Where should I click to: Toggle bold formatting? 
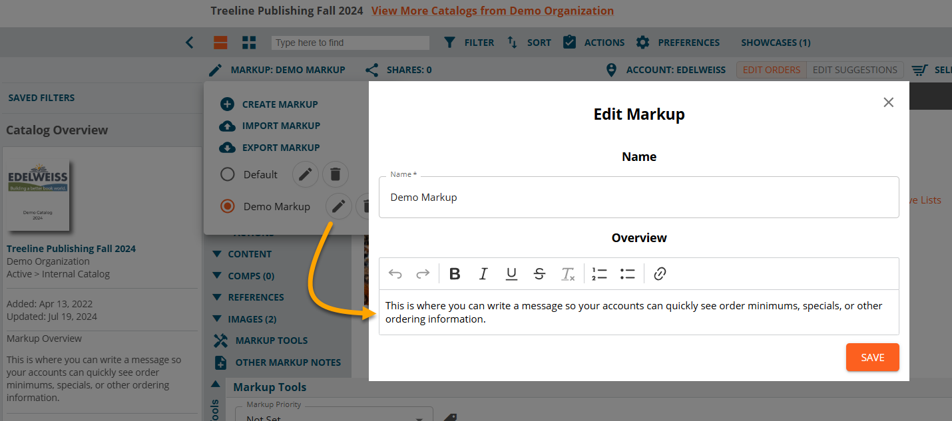(455, 274)
